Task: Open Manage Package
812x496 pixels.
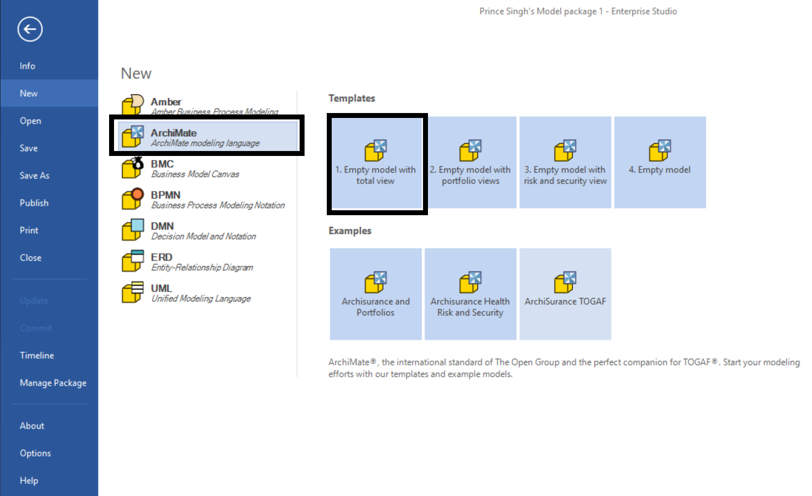Action: 53,382
